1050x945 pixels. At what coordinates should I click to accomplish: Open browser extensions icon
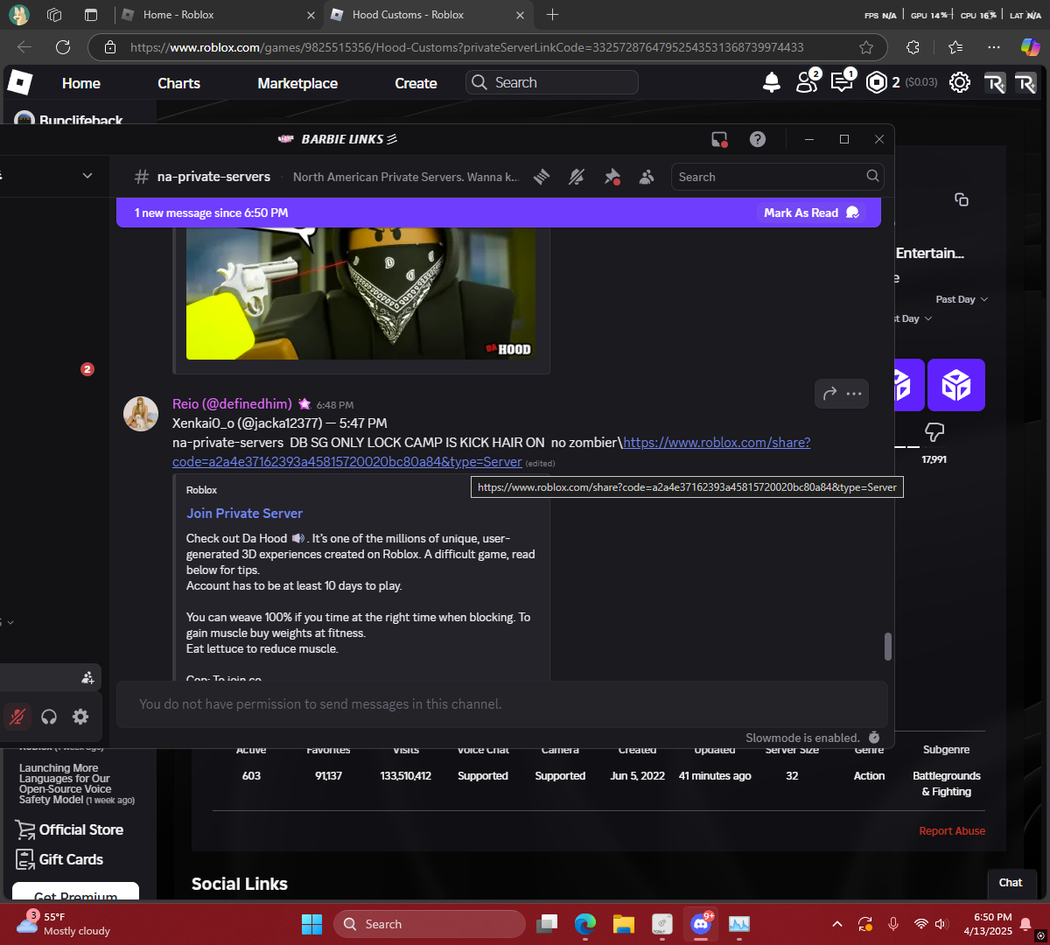pyautogui.click(x=913, y=47)
